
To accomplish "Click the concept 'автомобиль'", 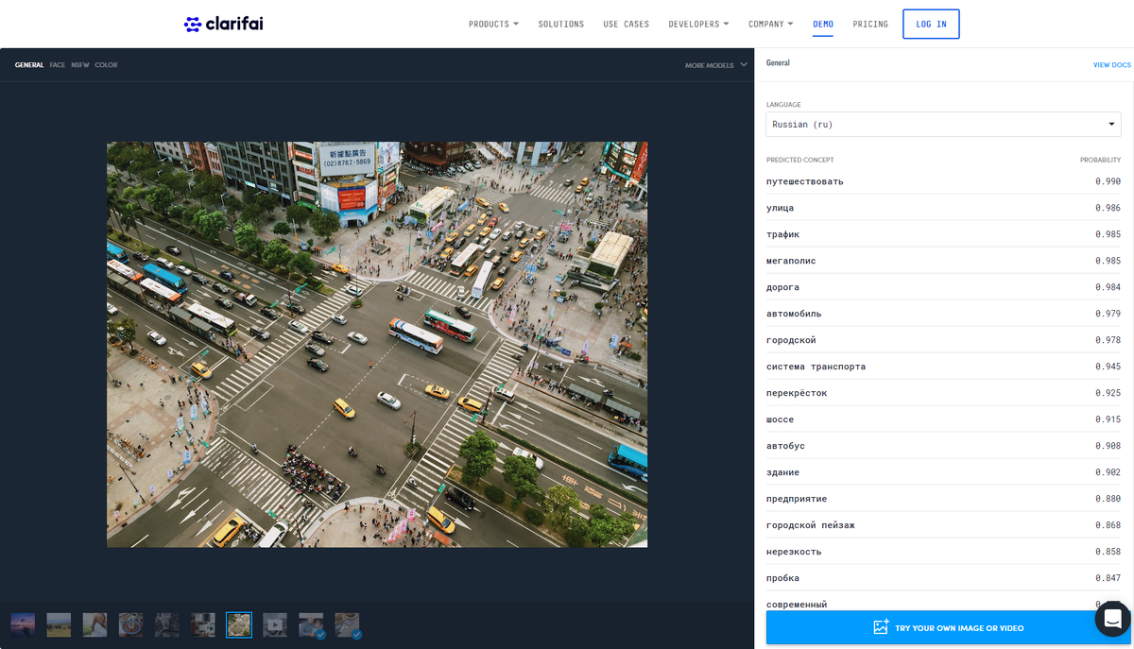I will click(x=794, y=314).
